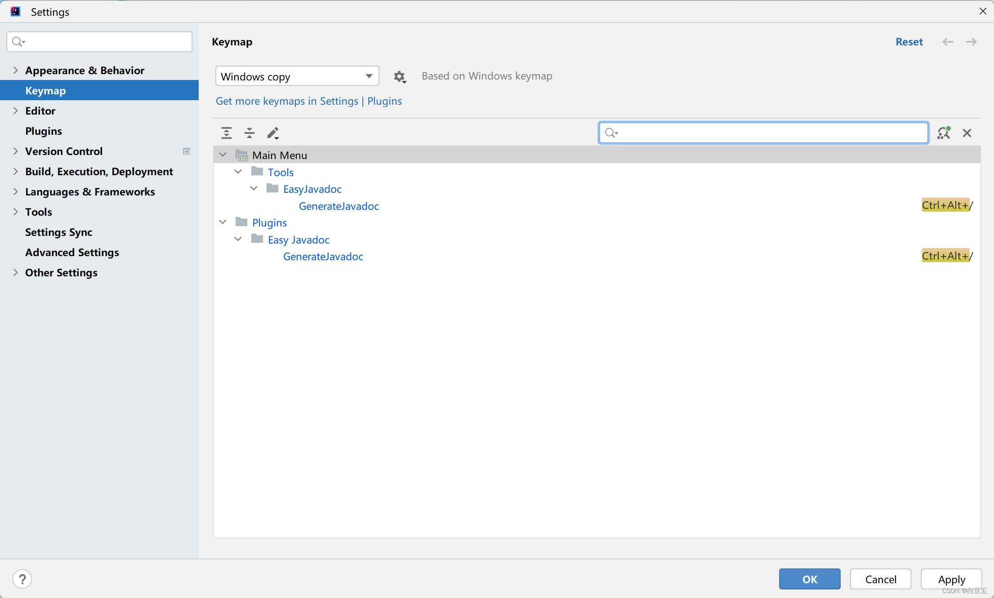This screenshot has height=598, width=994.
Task: Collapse the Main Menu tree node
Action: pyautogui.click(x=223, y=155)
